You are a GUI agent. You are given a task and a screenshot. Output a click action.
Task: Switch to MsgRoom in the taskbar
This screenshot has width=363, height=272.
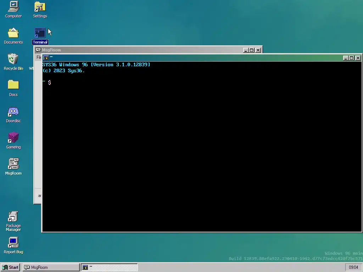(51, 267)
